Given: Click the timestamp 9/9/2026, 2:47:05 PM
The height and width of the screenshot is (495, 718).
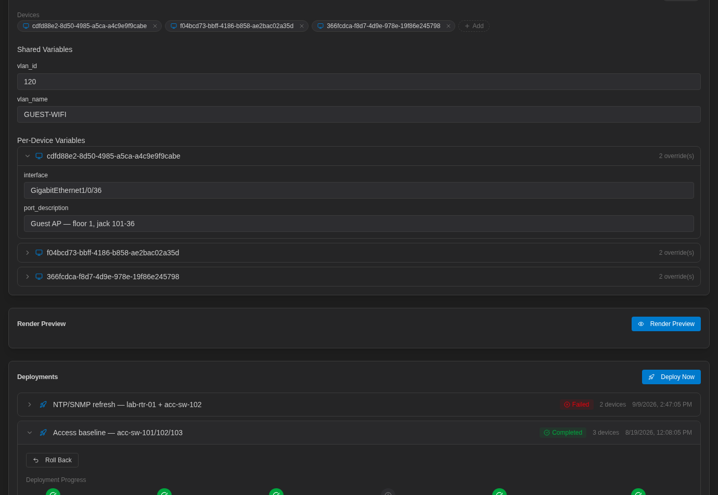Looking at the screenshot, I should (x=662, y=405).
